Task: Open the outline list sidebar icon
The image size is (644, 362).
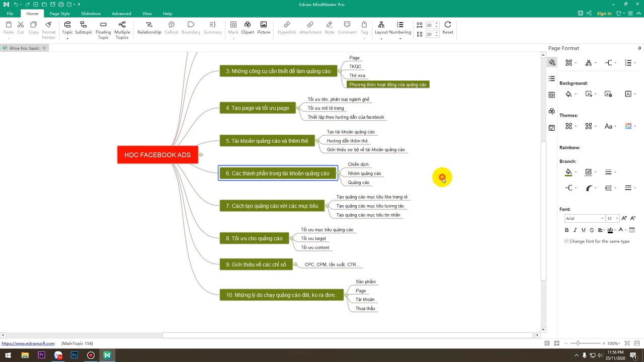Action: point(552,78)
